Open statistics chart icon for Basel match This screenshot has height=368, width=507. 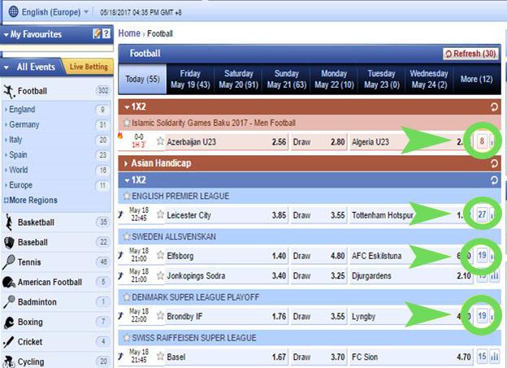click(494, 357)
